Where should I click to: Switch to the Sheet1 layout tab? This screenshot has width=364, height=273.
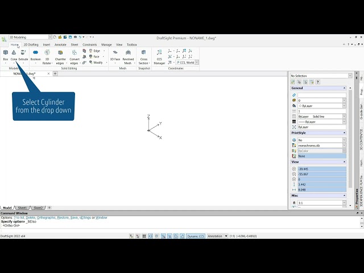[22, 208]
